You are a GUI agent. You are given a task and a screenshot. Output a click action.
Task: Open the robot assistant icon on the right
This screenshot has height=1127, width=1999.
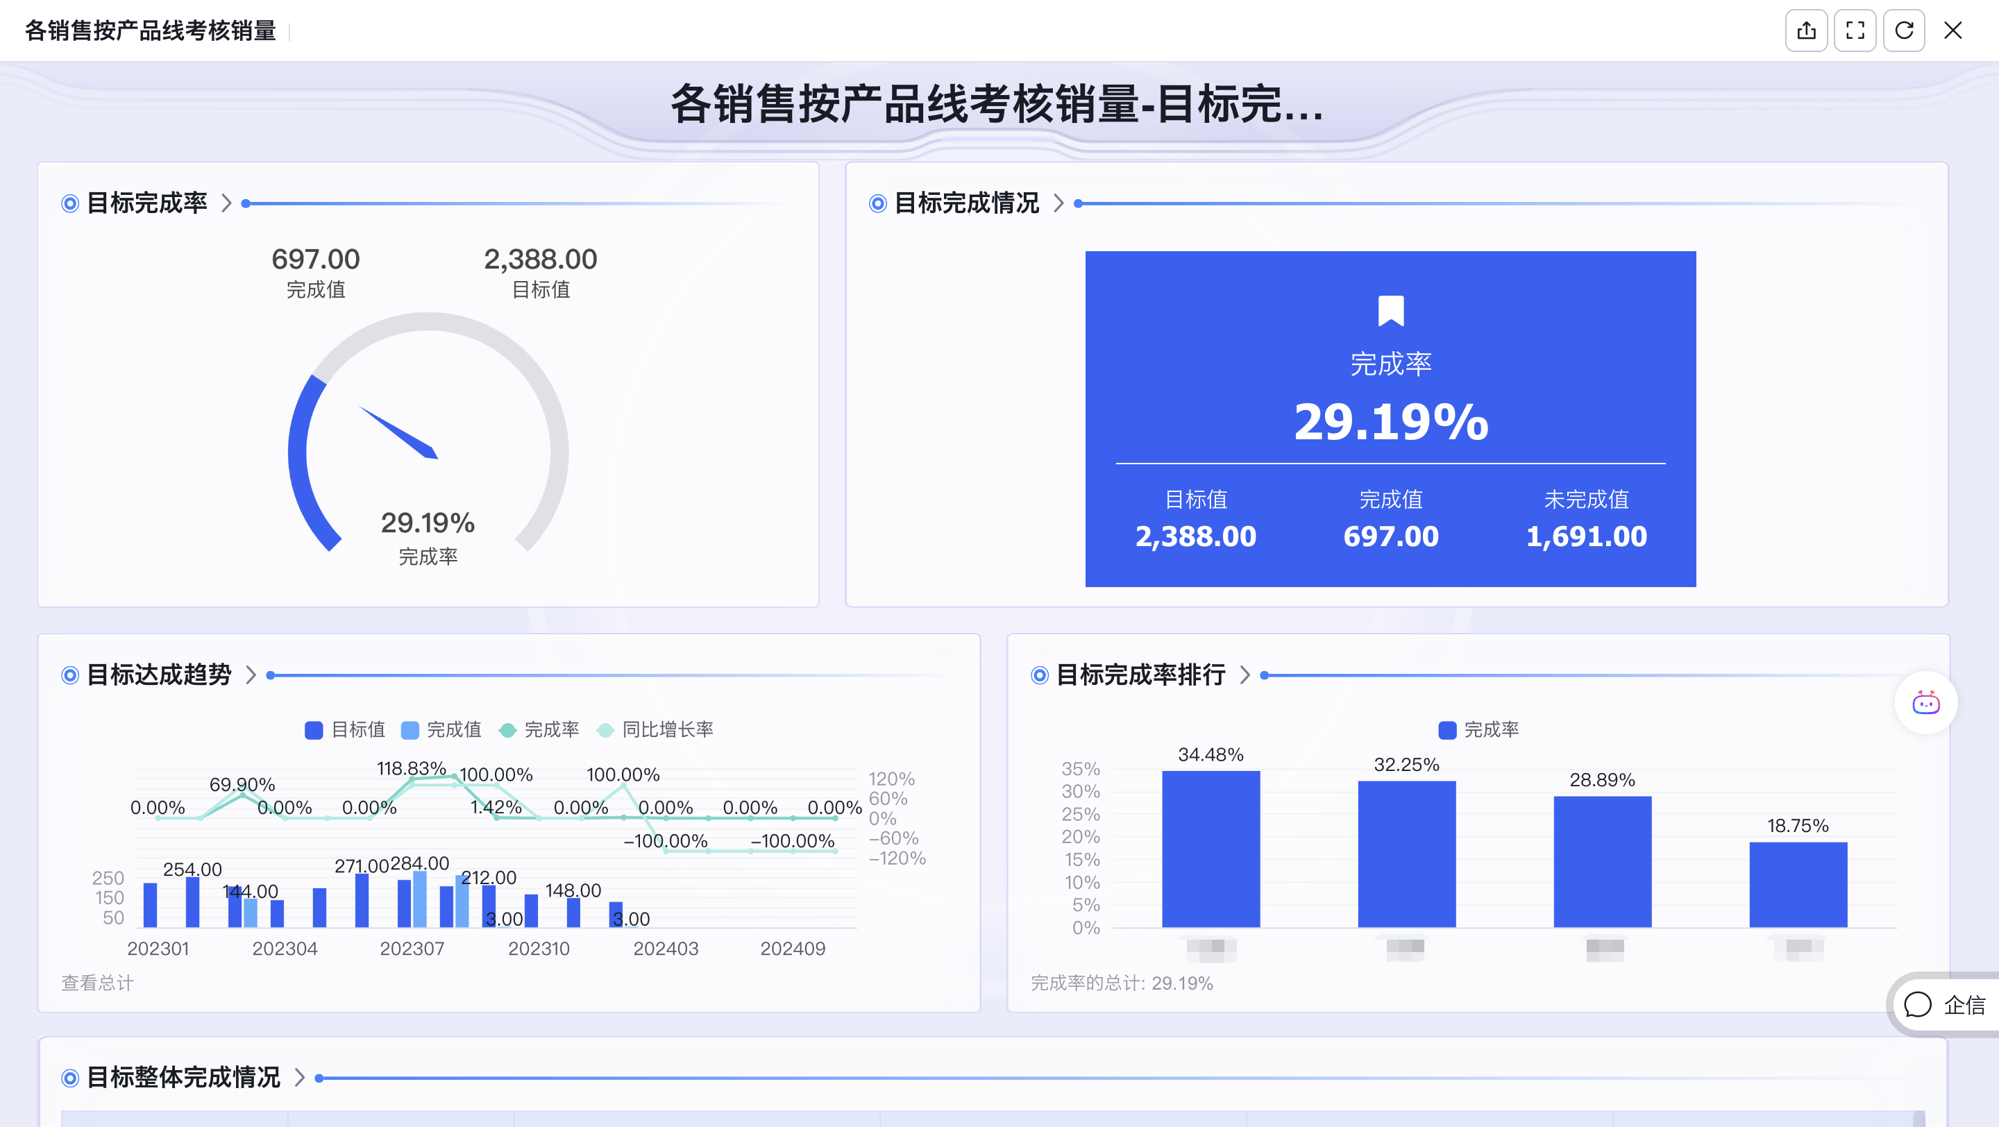tap(1925, 703)
